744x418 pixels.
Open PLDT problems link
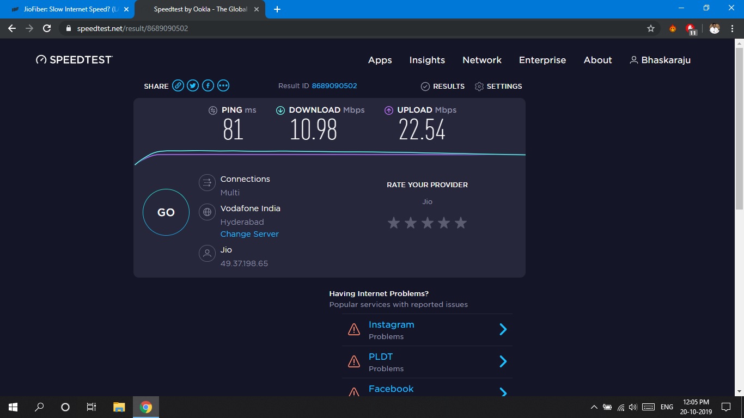pyautogui.click(x=381, y=356)
